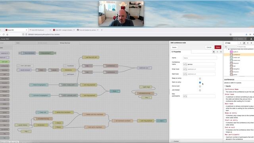254x143 pixels.
Task: Click the Max participants value field
Action: [201, 96]
